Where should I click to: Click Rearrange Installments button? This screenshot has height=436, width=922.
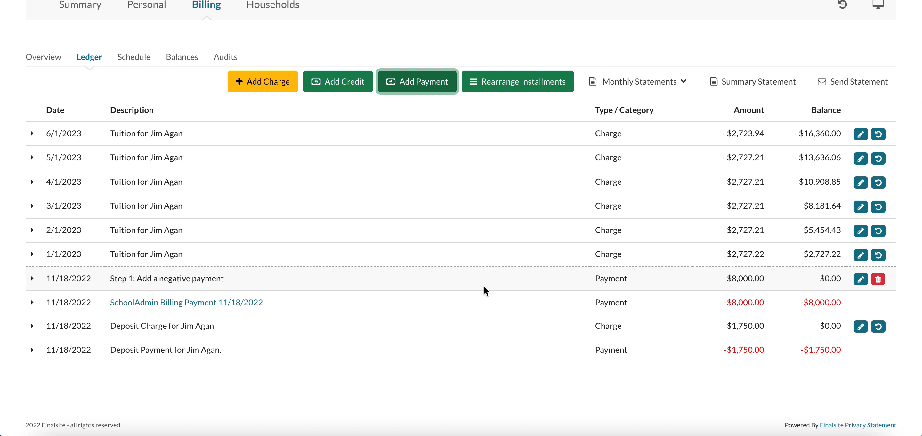point(518,82)
